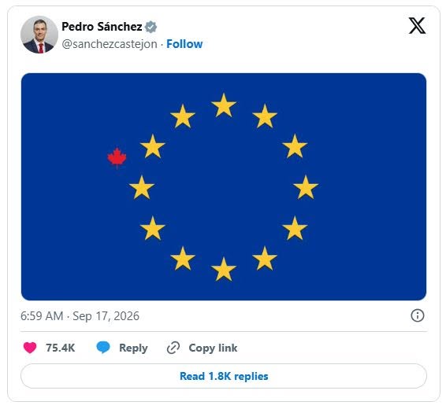Click the @sanchezcastejon handle
Image resolution: width=446 pixels, height=409 pixels.
[x=110, y=44]
